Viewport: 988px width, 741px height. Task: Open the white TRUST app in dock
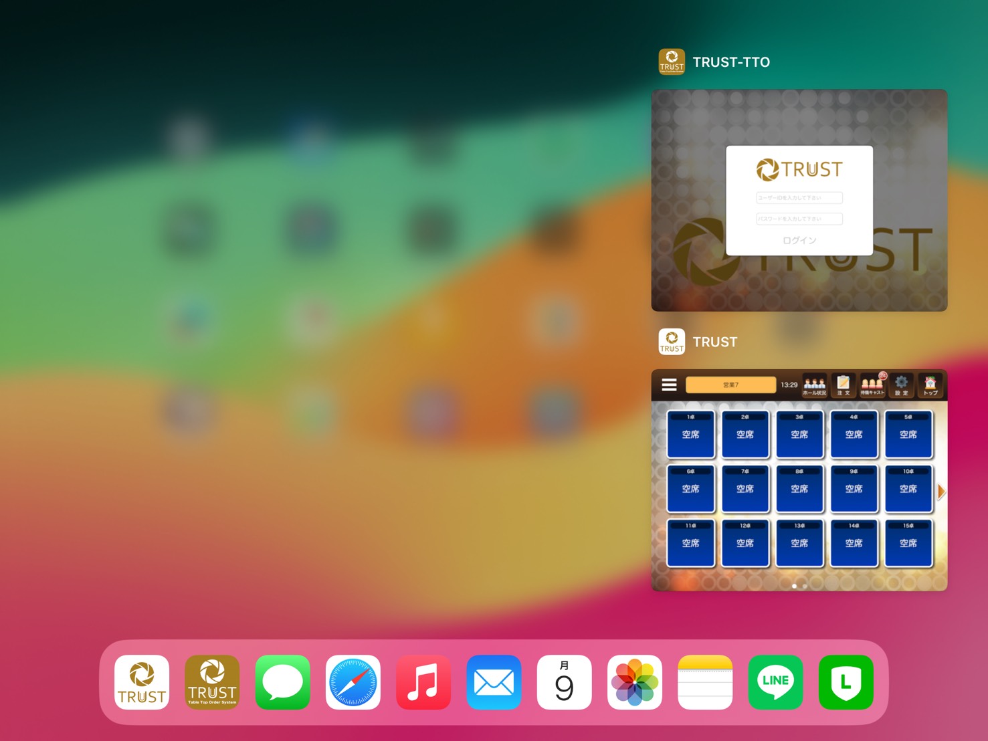(x=142, y=682)
